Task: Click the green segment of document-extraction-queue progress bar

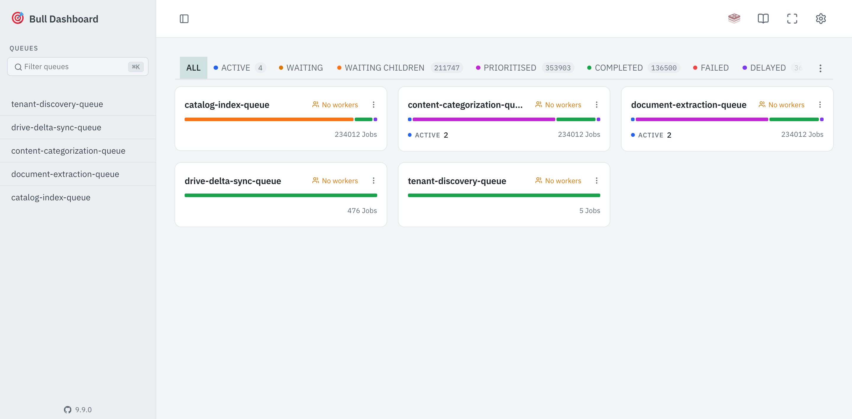Action: pyautogui.click(x=794, y=119)
